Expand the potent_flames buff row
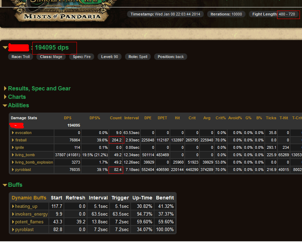This screenshot has height=242, width=302. pos(13,222)
